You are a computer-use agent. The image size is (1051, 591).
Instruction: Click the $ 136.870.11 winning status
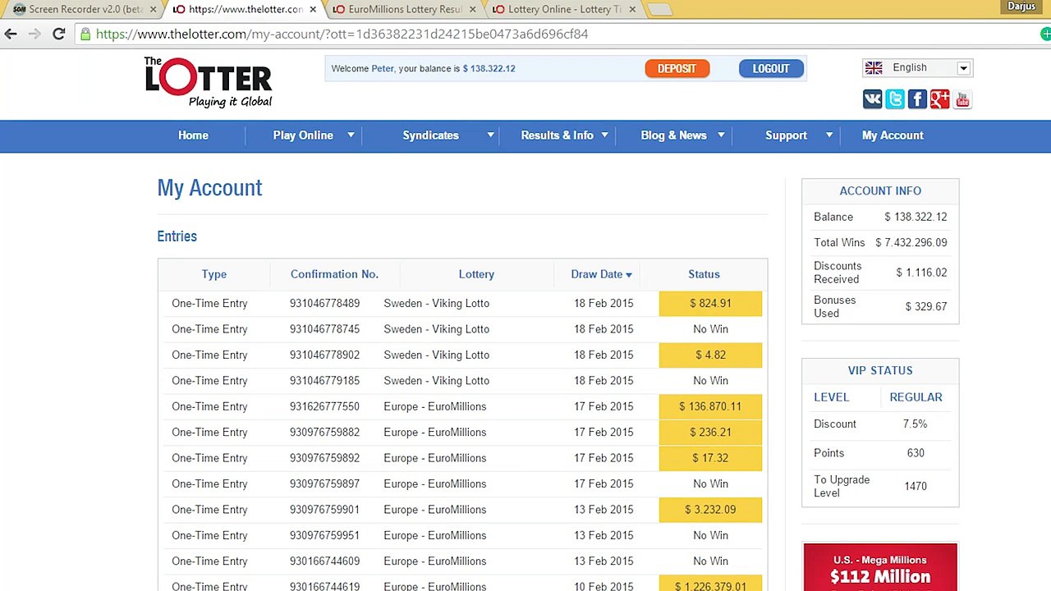coord(710,407)
